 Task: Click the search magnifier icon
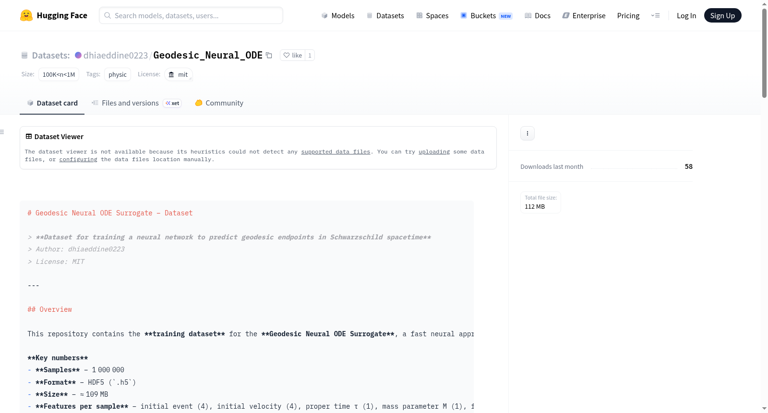[108, 15]
